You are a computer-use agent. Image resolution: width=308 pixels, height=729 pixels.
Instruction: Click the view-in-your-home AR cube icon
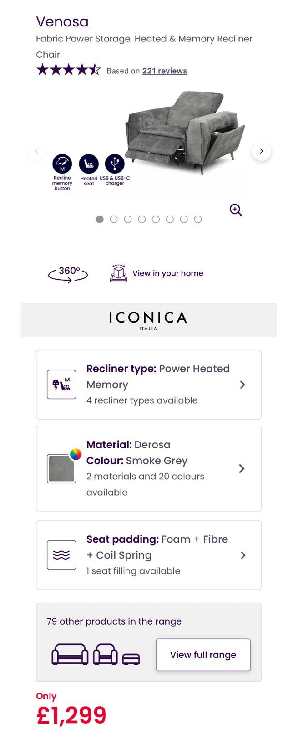(x=118, y=273)
